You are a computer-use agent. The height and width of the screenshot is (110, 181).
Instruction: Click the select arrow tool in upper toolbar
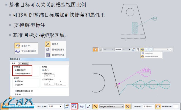click(x=95, y=49)
